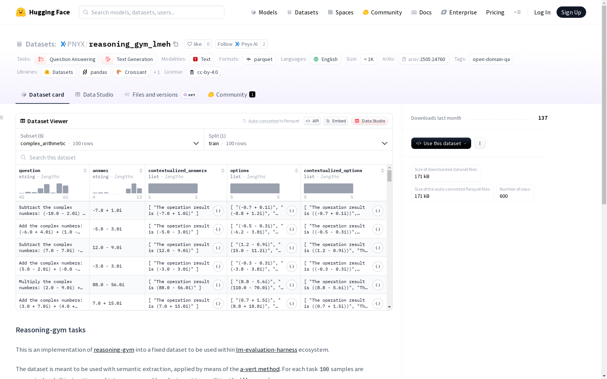The height and width of the screenshot is (379, 607).
Task: Click the Log In link
Action: (542, 12)
